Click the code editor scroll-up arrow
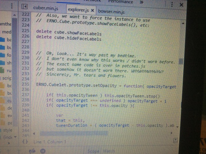 click(183, 23)
